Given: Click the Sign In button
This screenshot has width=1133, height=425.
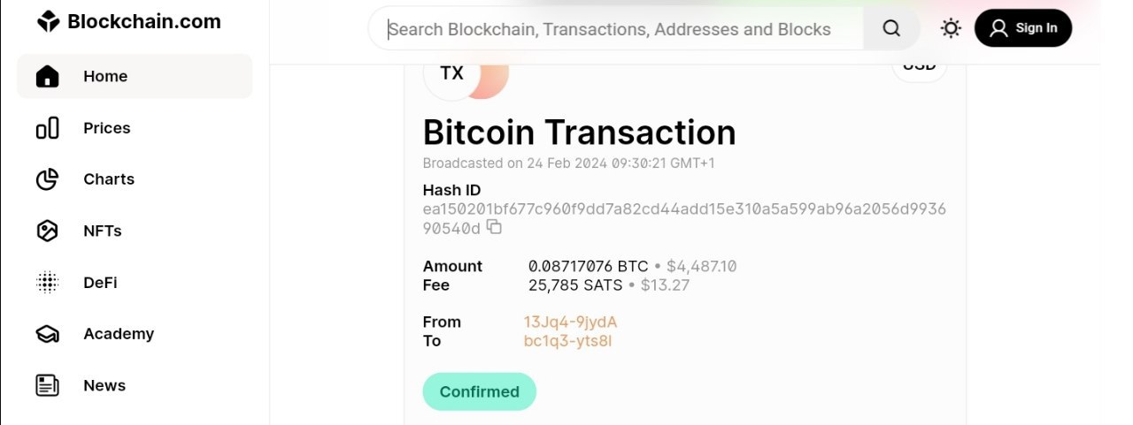Looking at the screenshot, I should (x=1022, y=28).
